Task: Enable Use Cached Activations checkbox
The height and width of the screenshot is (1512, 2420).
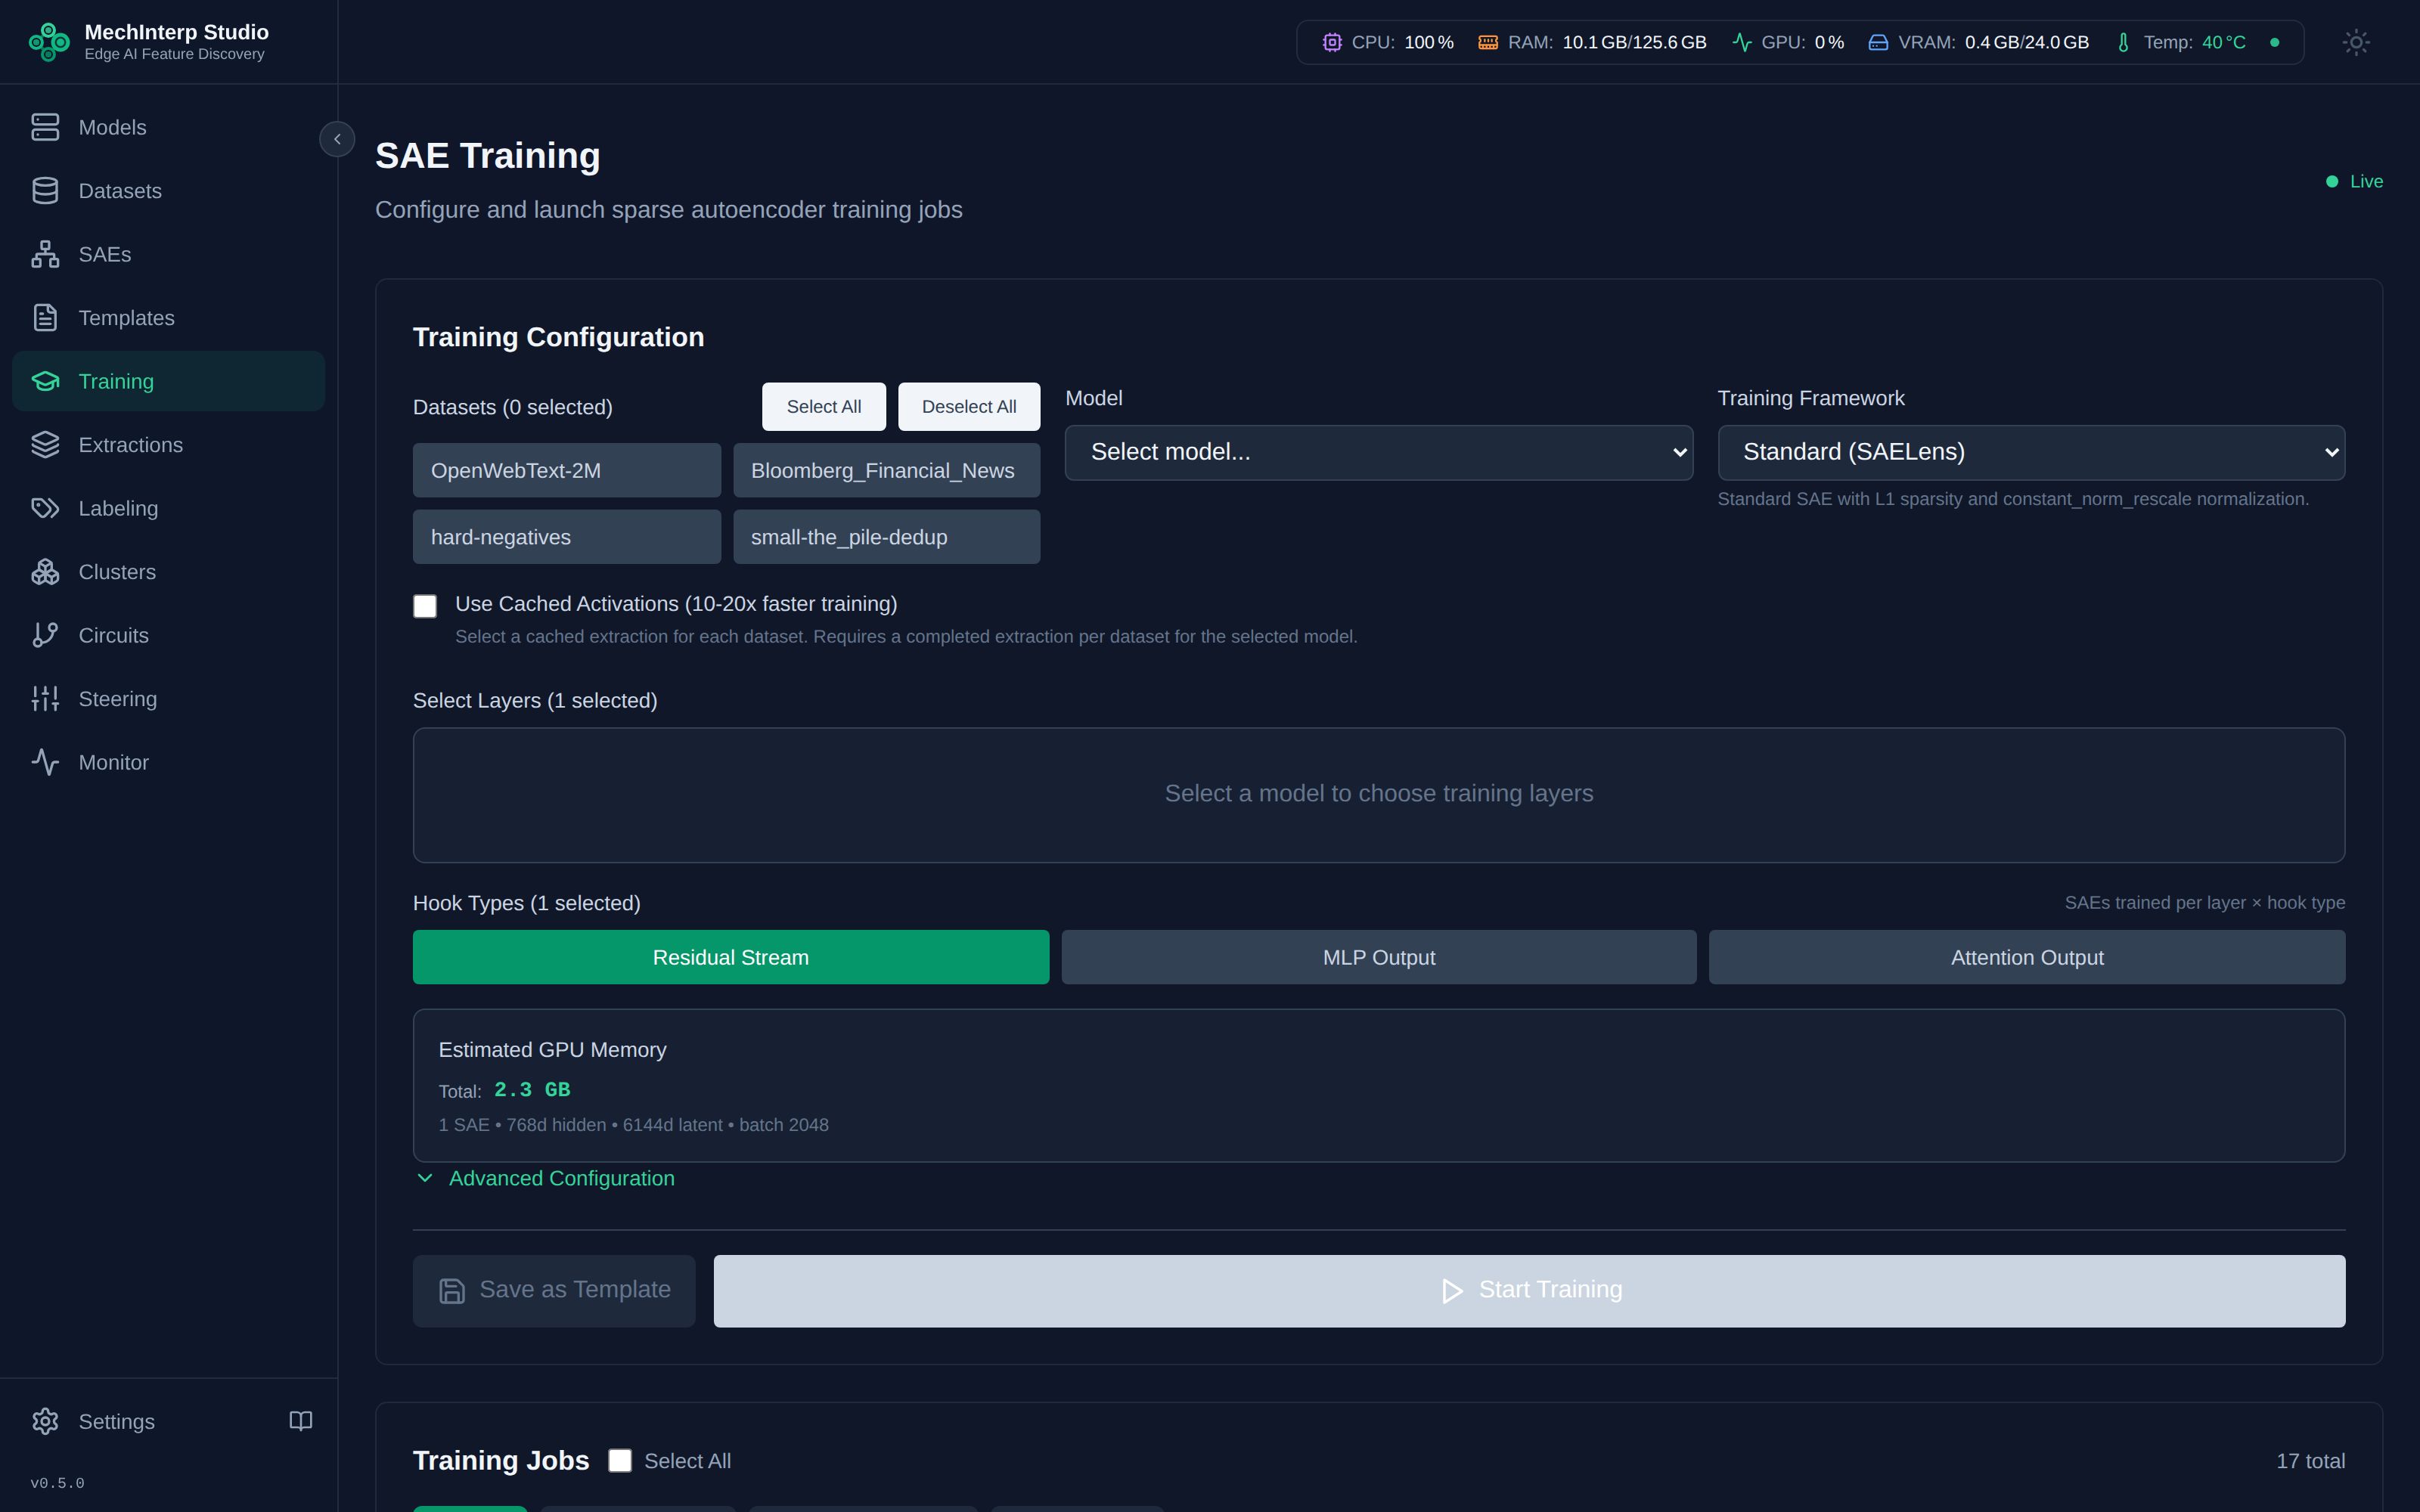Action: [425, 606]
